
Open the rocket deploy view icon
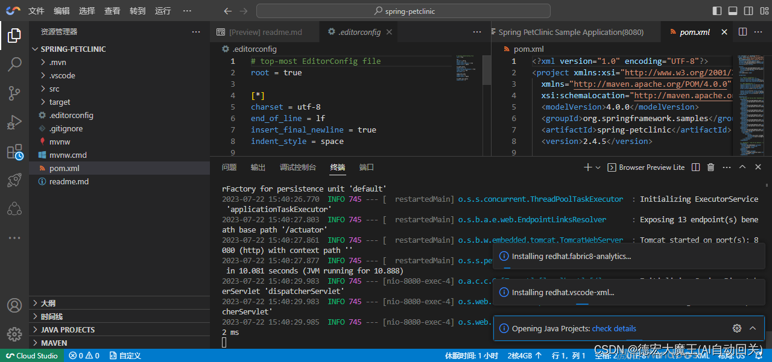pos(14,180)
